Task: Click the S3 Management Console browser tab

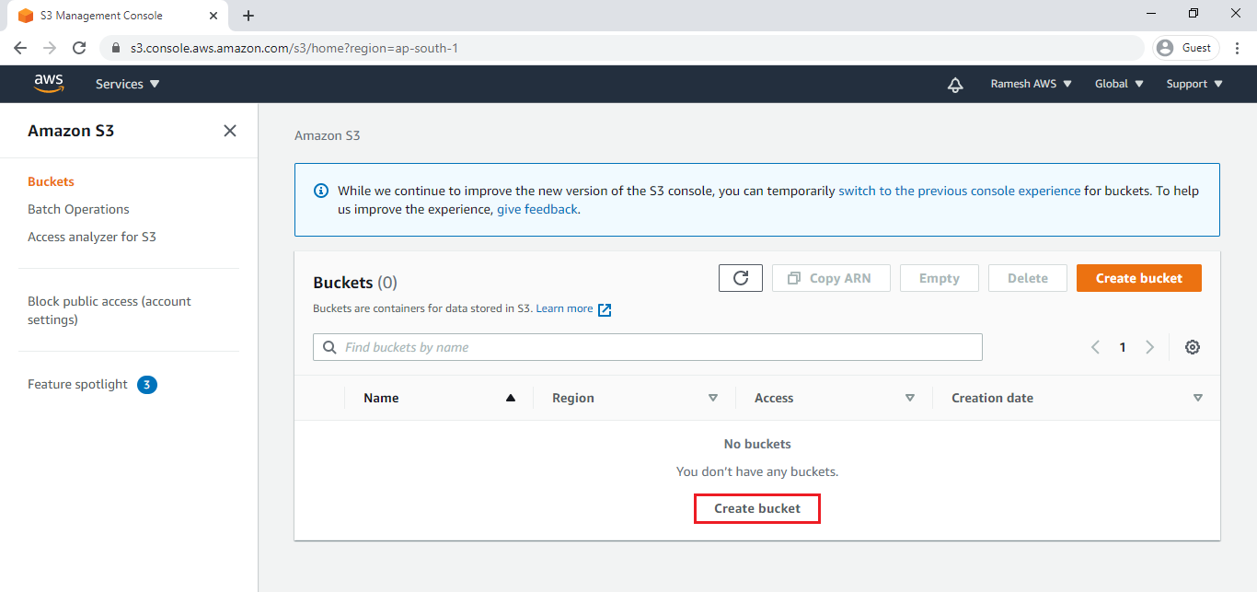Action: tap(120, 16)
